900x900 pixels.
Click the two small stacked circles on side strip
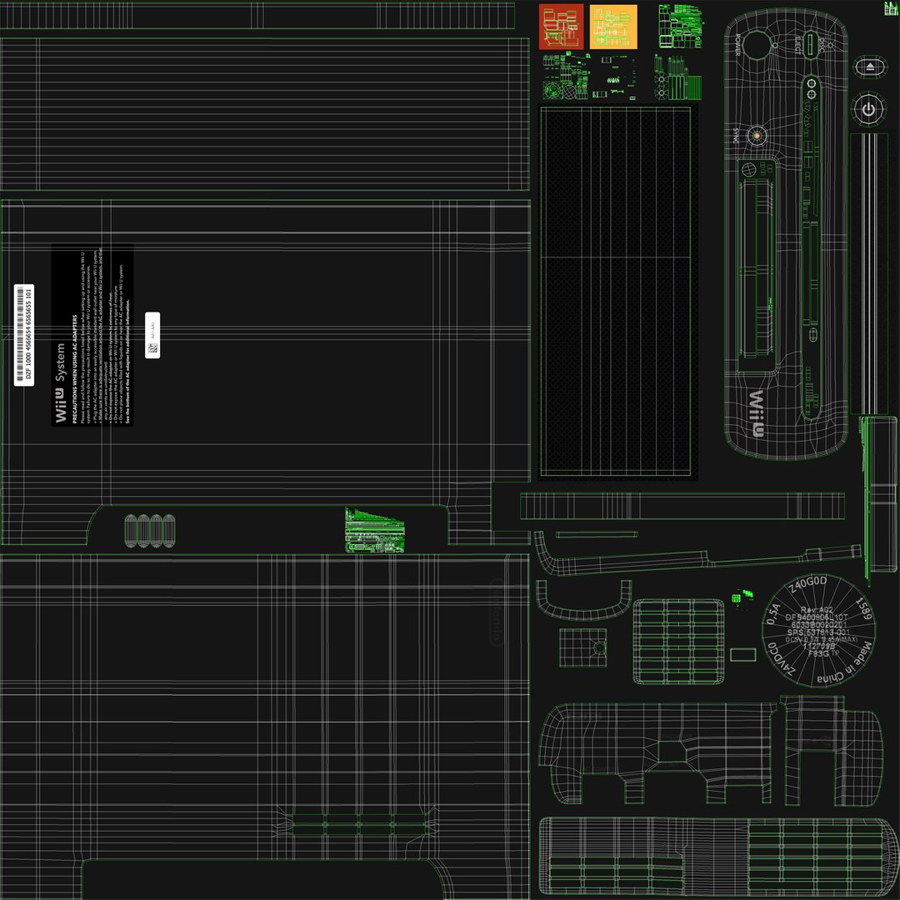coord(812,87)
